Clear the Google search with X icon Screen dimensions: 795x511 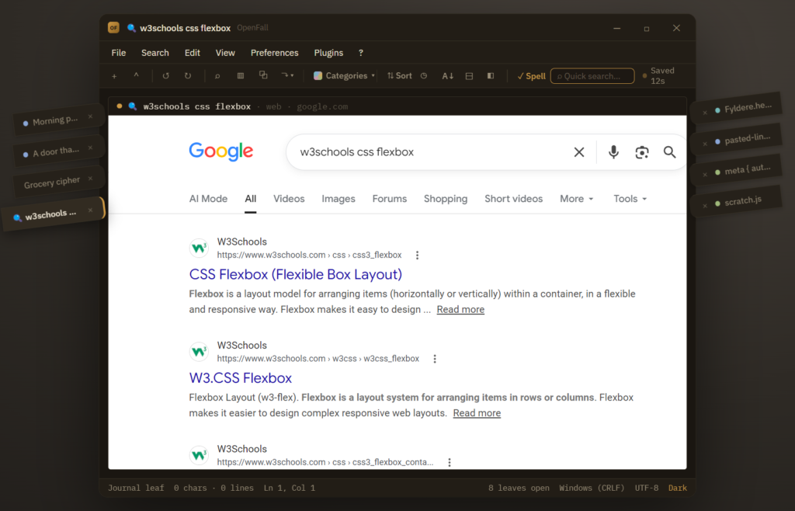tap(579, 152)
